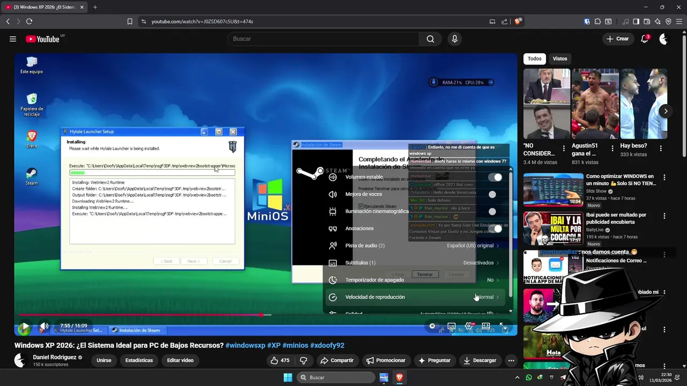
Task: Like the video
Action: point(280,360)
